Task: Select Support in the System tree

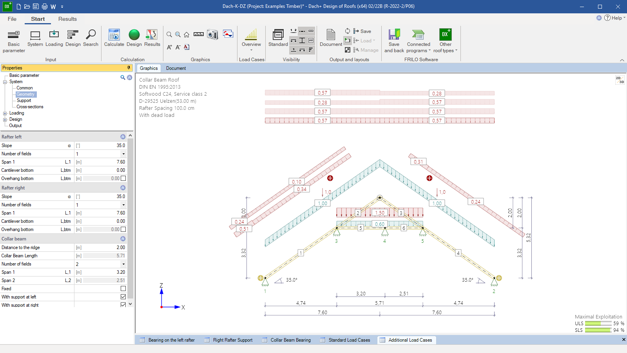Action: tap(24, 100)
